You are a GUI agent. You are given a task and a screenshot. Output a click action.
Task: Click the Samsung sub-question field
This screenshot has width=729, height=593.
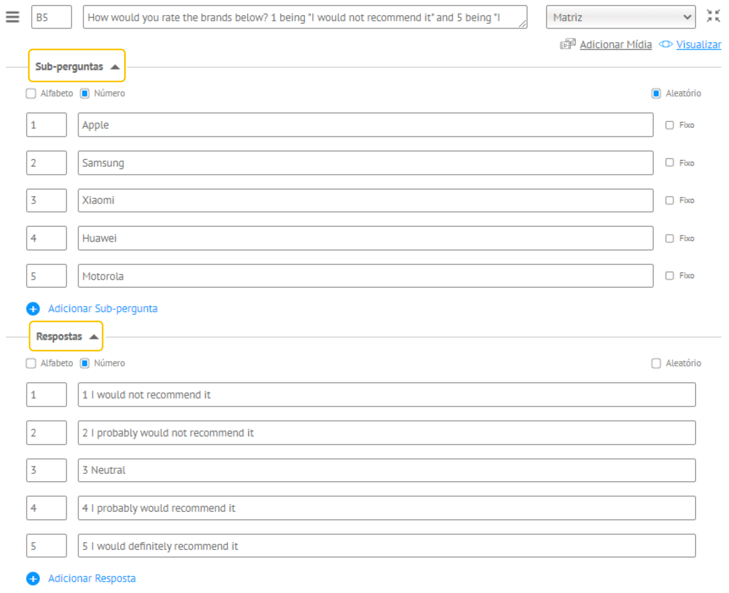[x=366, y=163]
